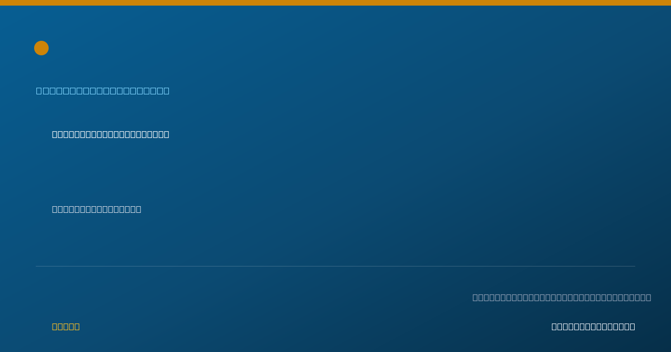Select the yellow-orange footer text

[66, 326]
